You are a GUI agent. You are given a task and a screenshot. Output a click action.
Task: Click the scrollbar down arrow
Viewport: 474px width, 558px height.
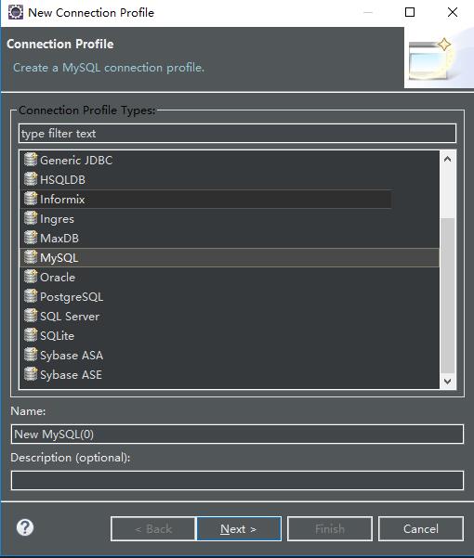(448, 382)
